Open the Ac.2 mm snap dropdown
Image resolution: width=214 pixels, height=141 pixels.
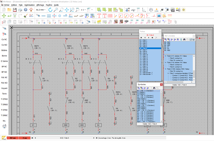41,10
